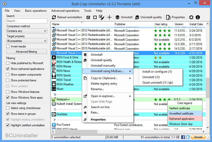Image resolution: width=212 pixels, height=142 pixels.
Task: Click the uncheck all items toolbar icon
Action: click(x=95, y=17)
